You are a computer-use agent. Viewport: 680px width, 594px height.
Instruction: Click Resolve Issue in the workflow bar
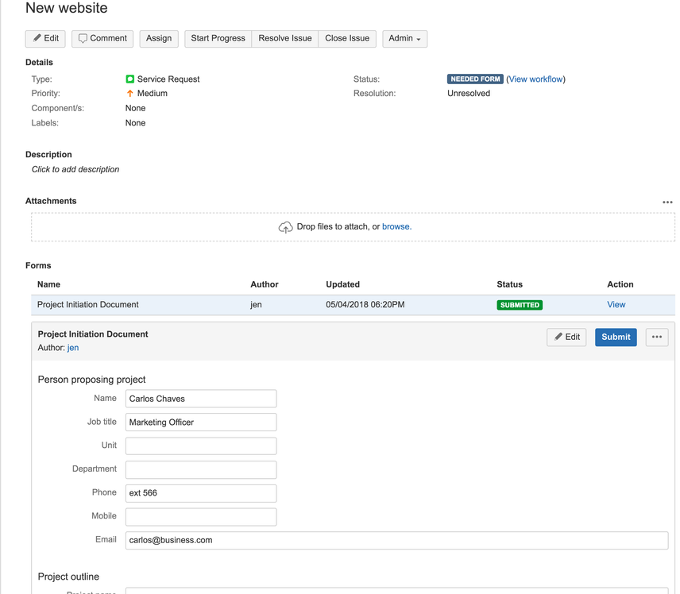285,39
